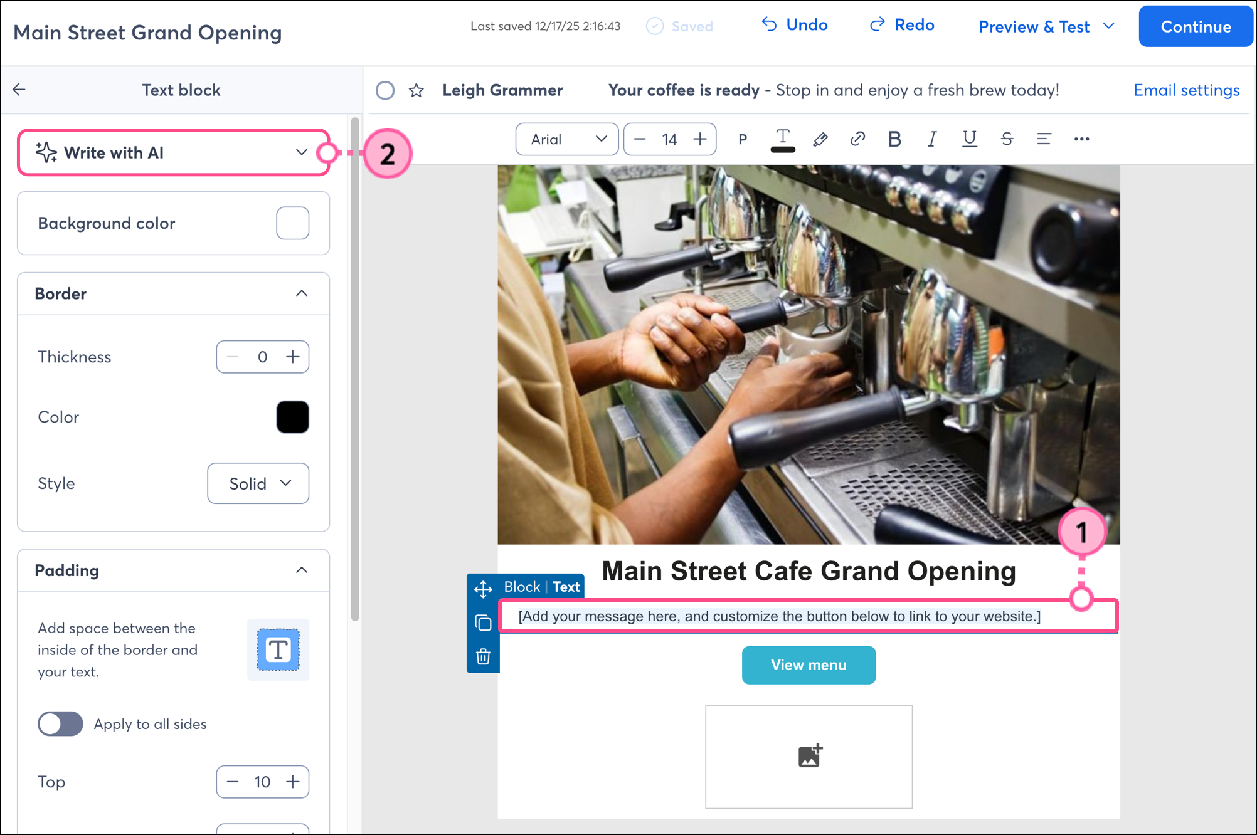Viewport: 1257px width, 835px height.
Task: Click the Bold formatting icon
Action: coord(894,139)
